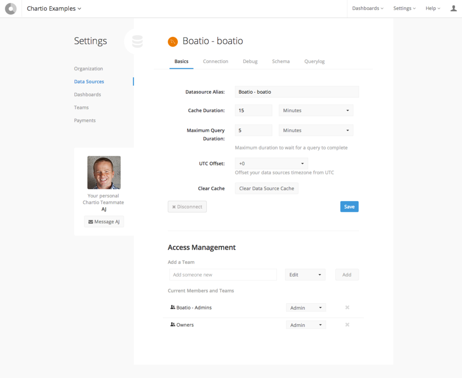Click the Chartio logo icon
Viewport: 462px width, 378px height.
point(11,8)
